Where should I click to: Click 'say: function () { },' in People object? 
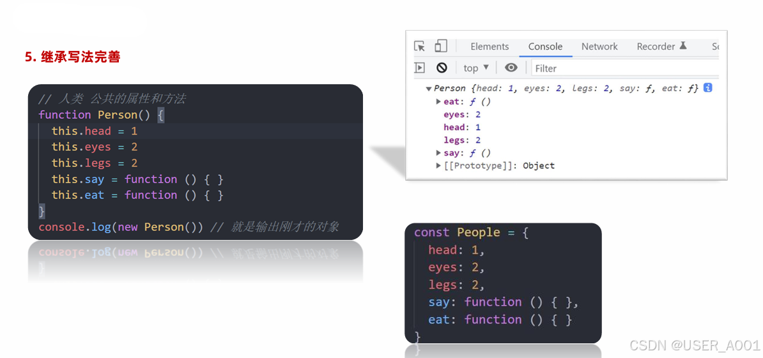pyautogui.click(x=504, y=302)
